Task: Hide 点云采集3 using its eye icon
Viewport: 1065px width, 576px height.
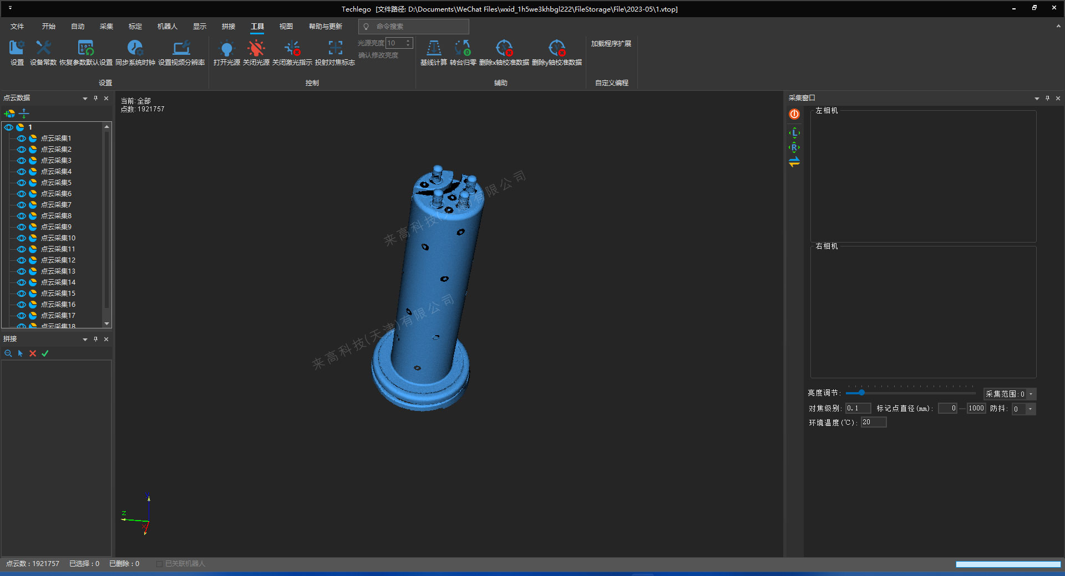Action: point(22,161)
